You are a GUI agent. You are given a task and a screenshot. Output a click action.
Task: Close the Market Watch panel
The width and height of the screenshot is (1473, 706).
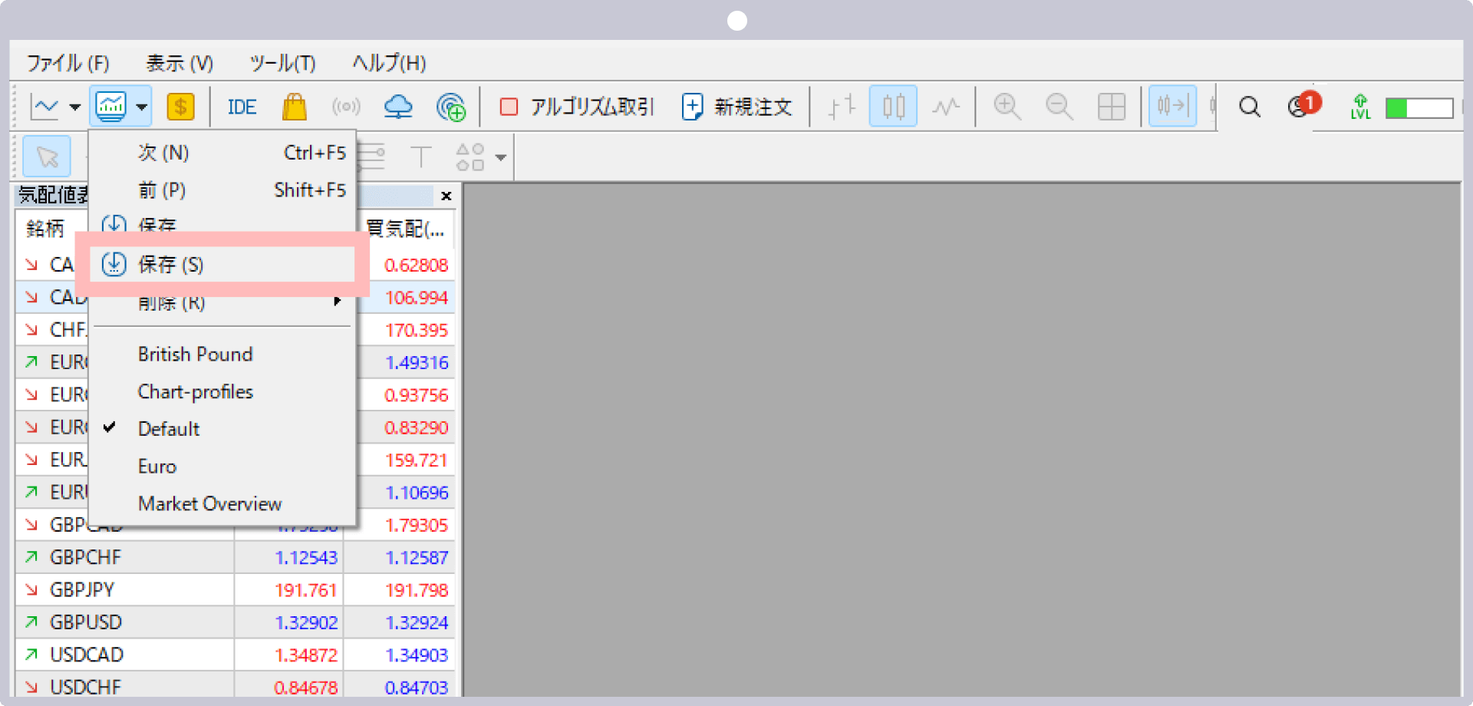pos(446,196)
